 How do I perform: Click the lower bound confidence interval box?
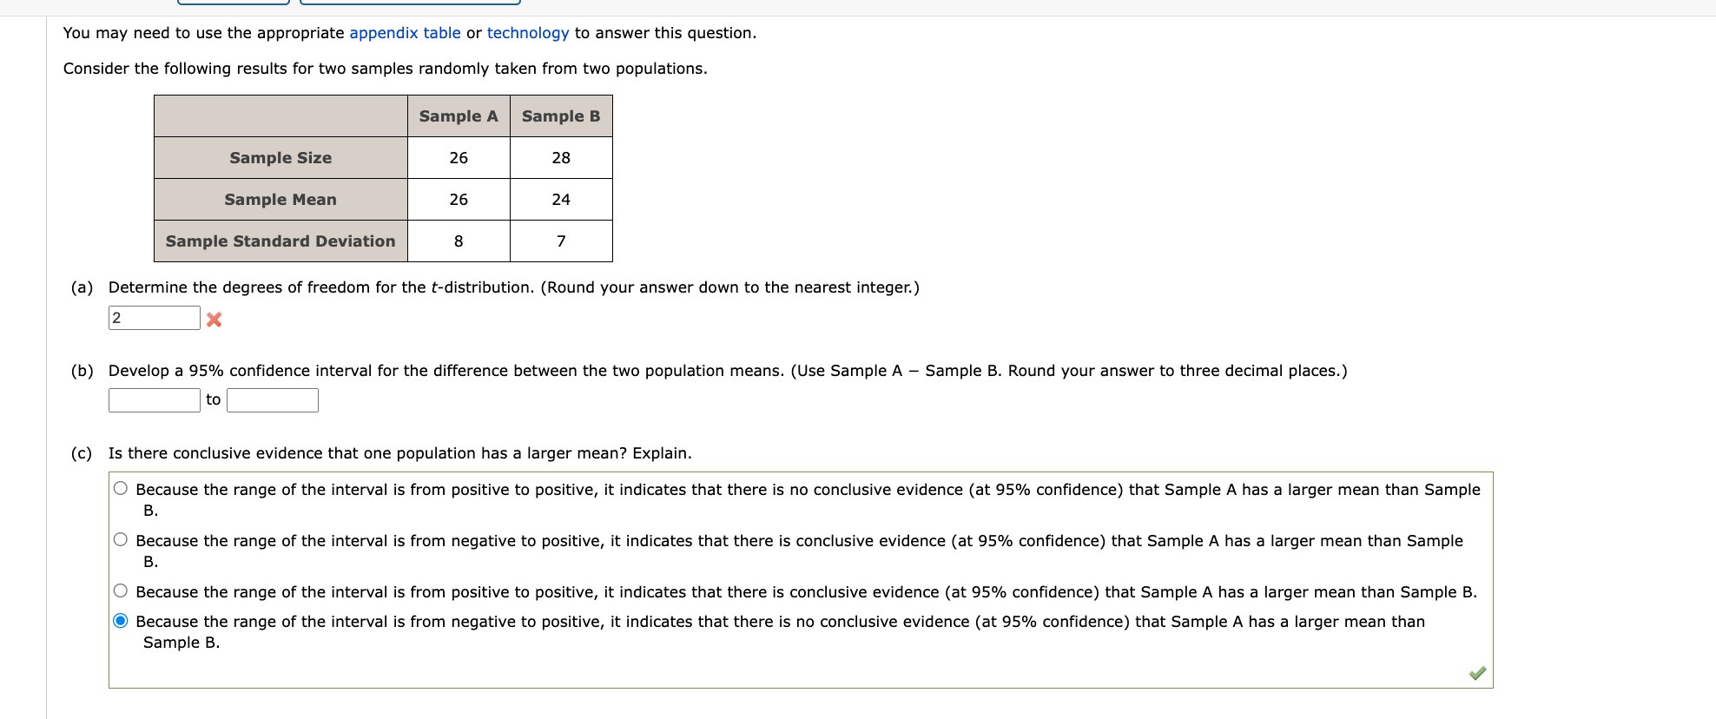pos(154,399)
